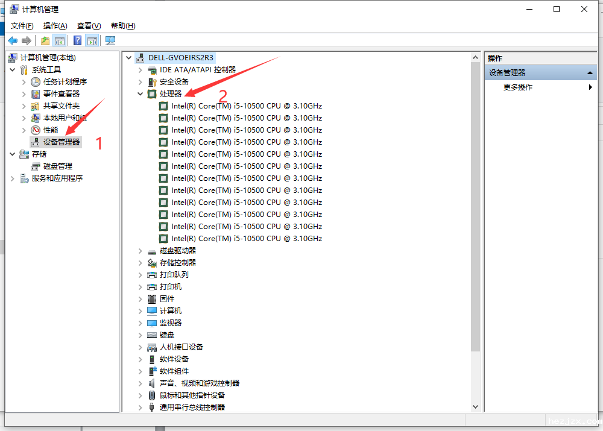The height and width of the screenshot is (431, 603).
Task: Open the 操作(A) menu
Action: (55, 26)
